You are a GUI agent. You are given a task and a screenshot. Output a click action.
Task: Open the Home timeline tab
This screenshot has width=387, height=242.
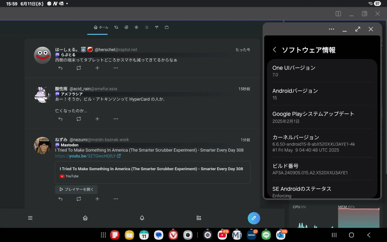click(101, 27)
